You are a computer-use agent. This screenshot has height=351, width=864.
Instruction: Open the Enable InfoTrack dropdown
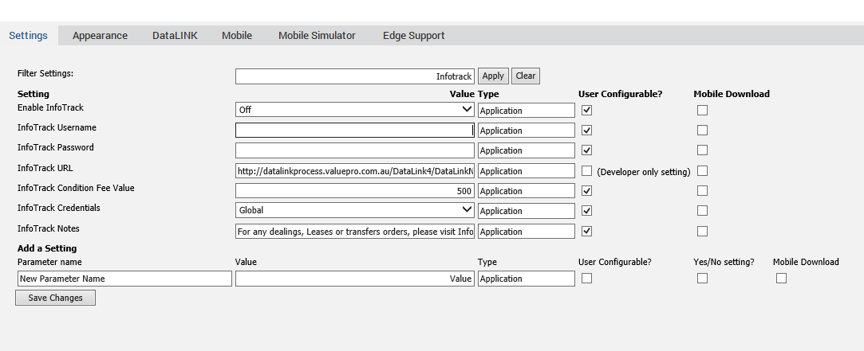354,110
